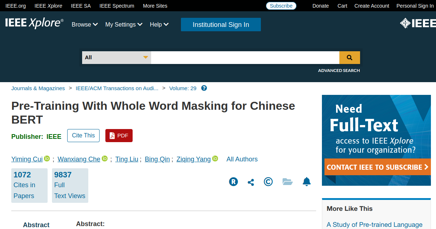Click the IEEE logo at top right
The image size is (436, 229).
pyautogui.click(x=418, y=23)
